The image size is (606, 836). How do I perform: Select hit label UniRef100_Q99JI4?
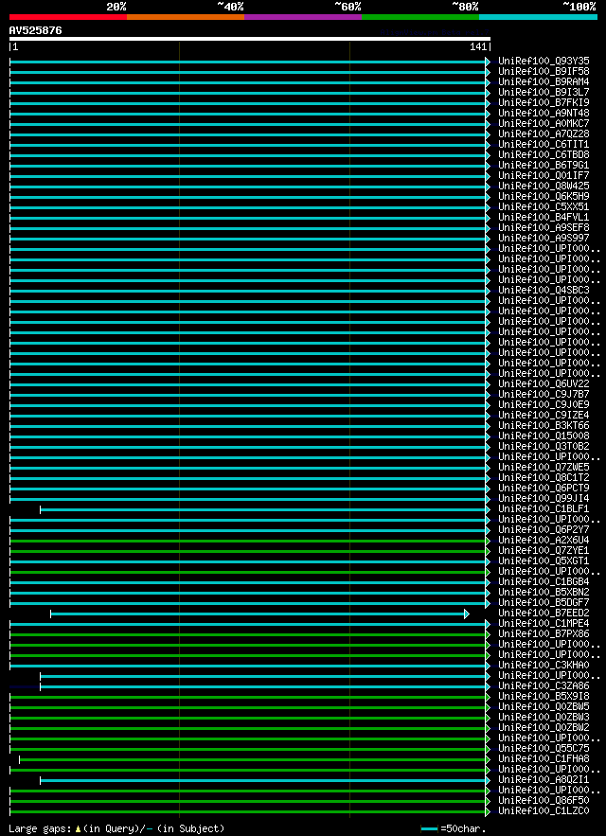point(544,499)
